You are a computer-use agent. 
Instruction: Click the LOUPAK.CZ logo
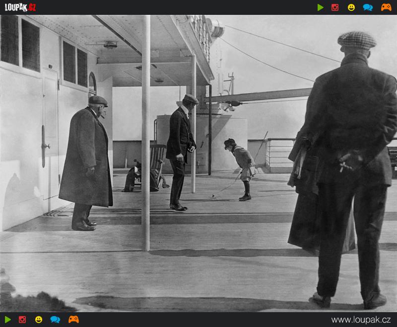(20, 7)
